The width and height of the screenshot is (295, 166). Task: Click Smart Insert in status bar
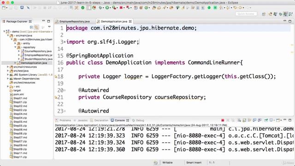[194, 162]
